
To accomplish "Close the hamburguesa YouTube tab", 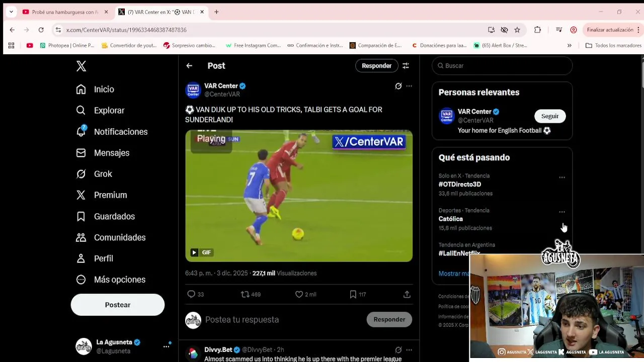I will point(106,12).
